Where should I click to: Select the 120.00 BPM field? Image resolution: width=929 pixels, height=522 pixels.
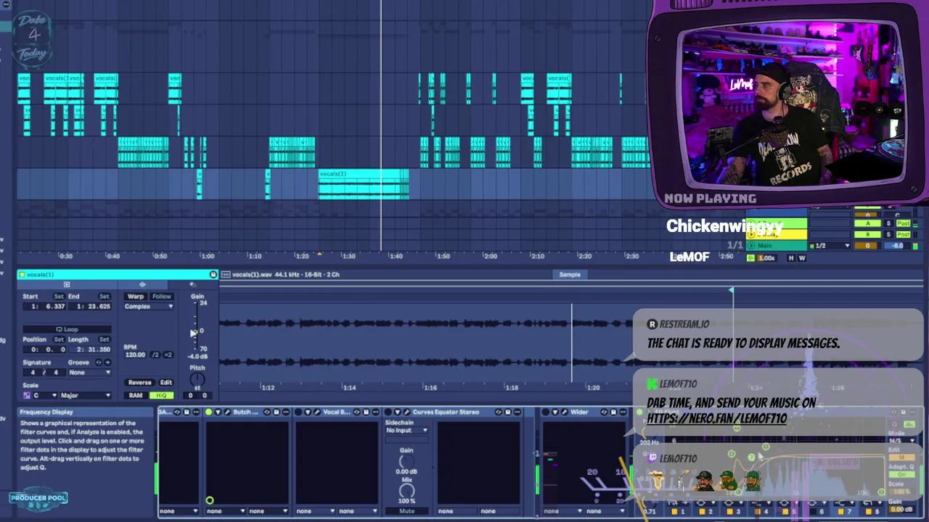135,355
